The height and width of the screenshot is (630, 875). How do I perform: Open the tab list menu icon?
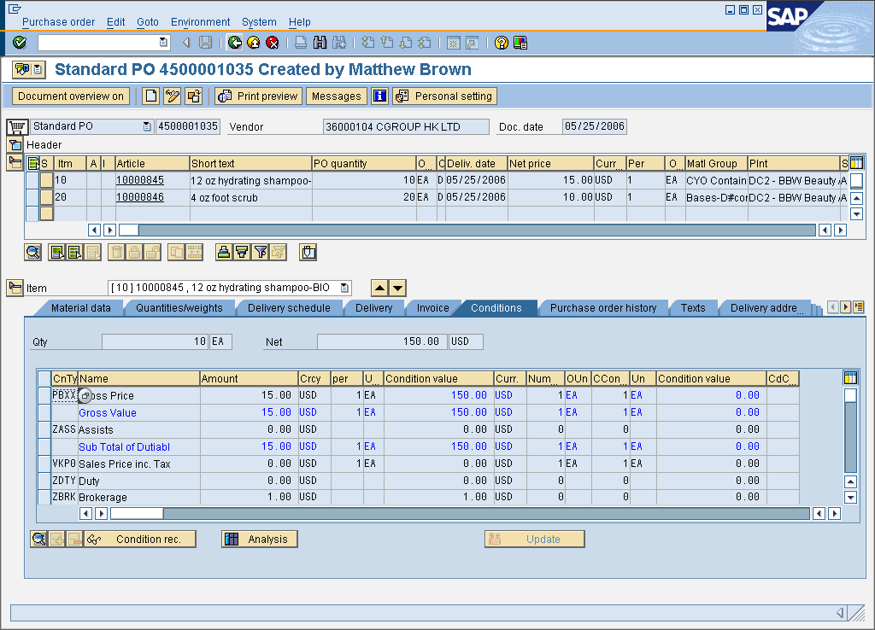point(858,306)
